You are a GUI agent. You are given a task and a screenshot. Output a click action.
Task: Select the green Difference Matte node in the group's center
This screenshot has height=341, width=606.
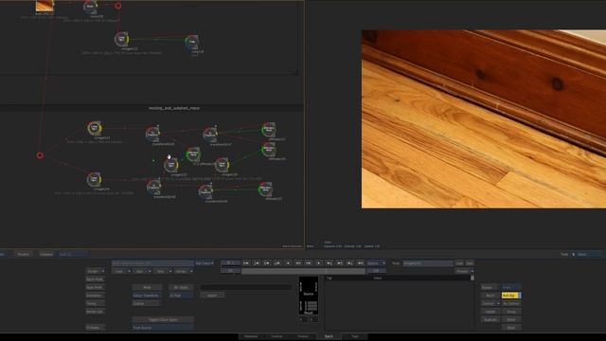[x=193, y=153]
